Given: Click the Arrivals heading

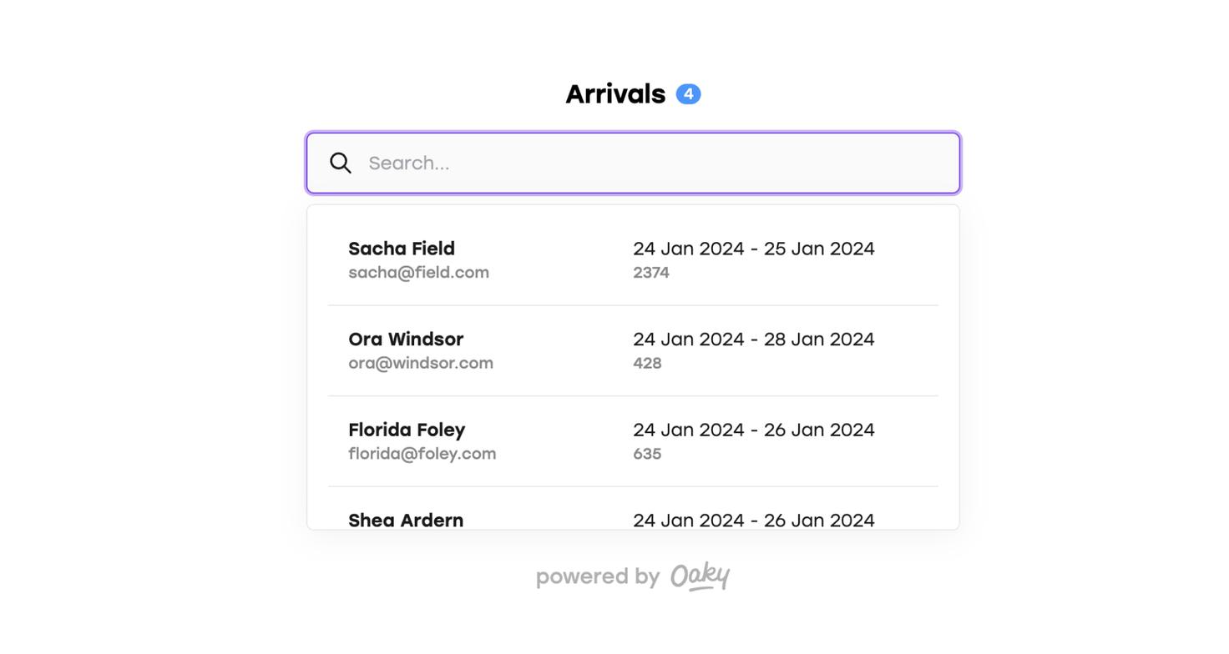Looking at the screenshot, I should point(615,94).
